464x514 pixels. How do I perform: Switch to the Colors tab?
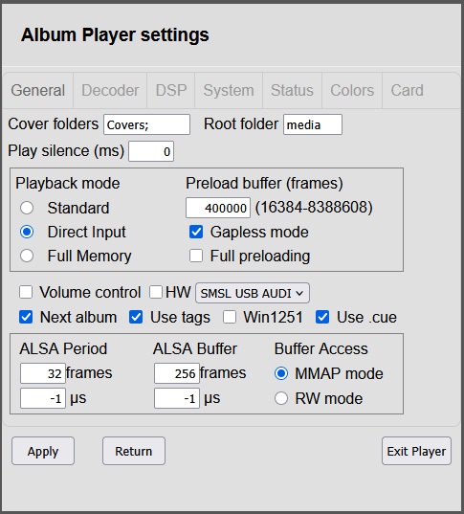coord(352,91)
